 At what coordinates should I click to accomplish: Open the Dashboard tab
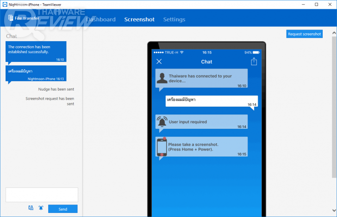[x=100, y=19]
